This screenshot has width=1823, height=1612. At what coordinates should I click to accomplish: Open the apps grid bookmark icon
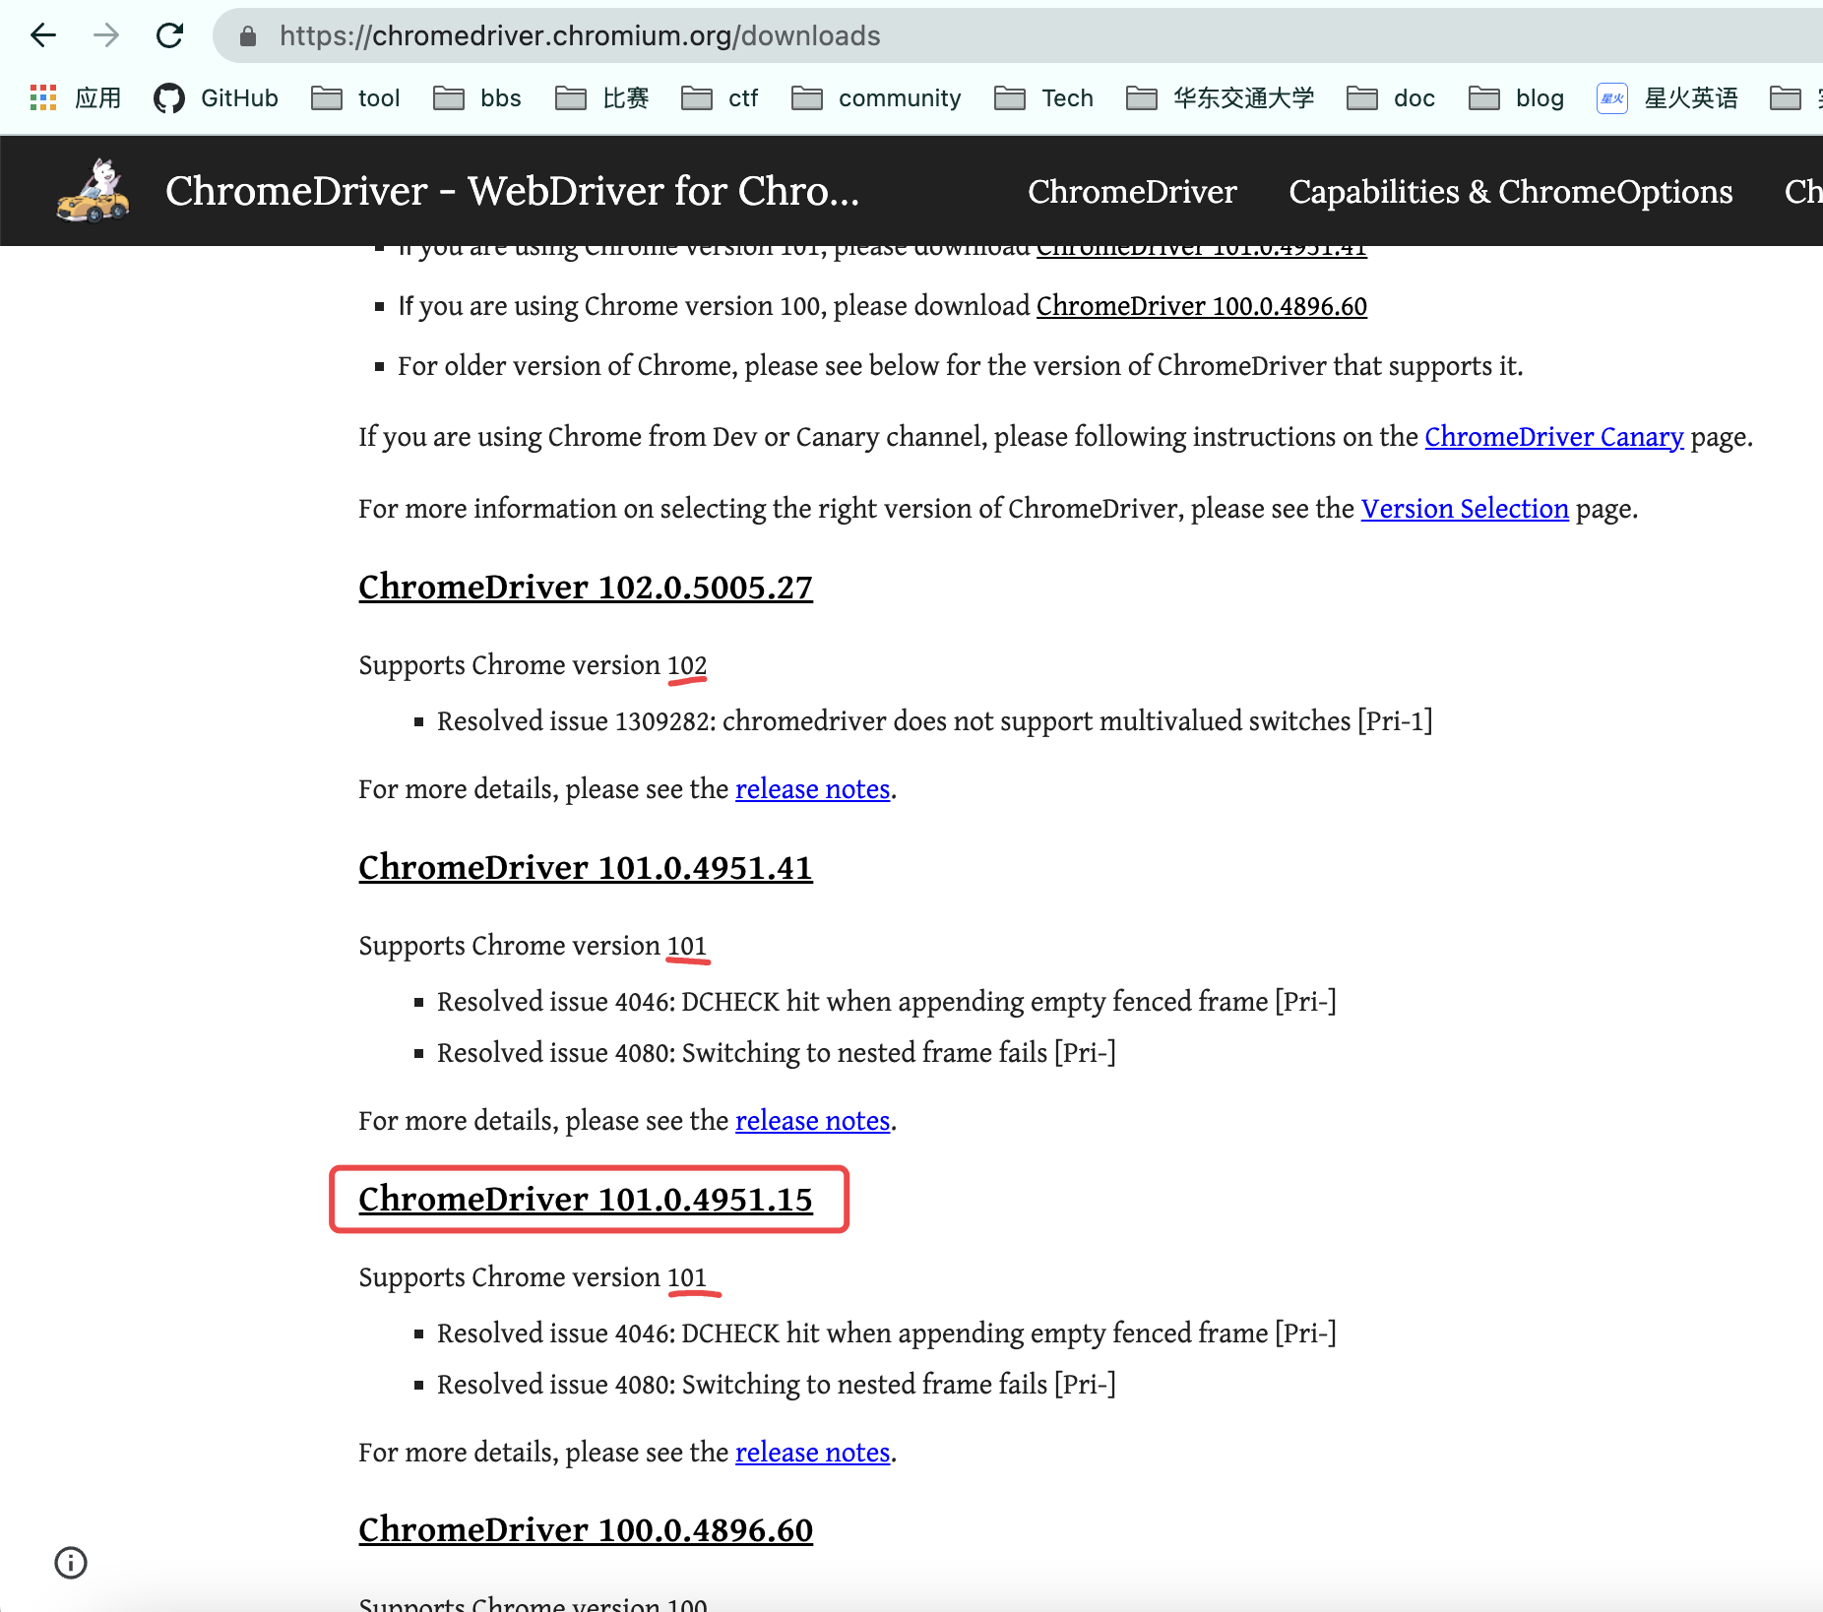(43, 97)
